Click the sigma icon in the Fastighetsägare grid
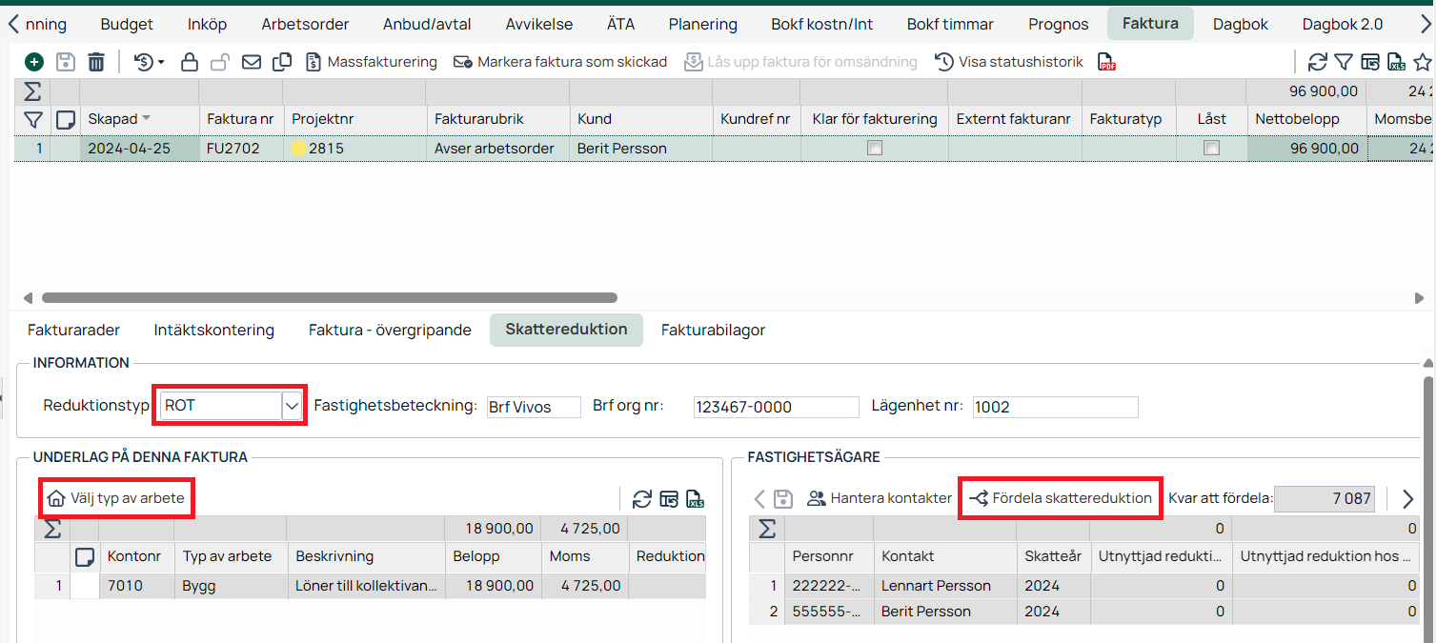The width and height of the screenshot is (1437, 643). (766, 529)
